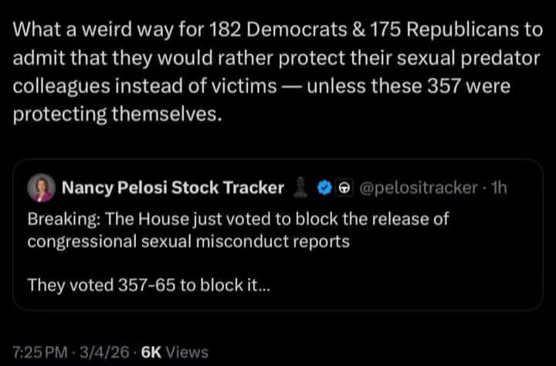Click the "Views" label at the bottom
The height and width of the screenshot is (366, 556).
pyautogui.click(x=188, y=352)
